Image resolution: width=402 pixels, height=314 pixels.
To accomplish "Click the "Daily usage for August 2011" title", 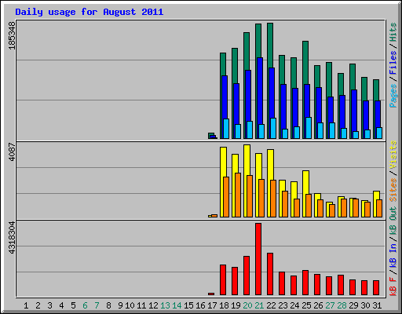I will pos(90,12).
